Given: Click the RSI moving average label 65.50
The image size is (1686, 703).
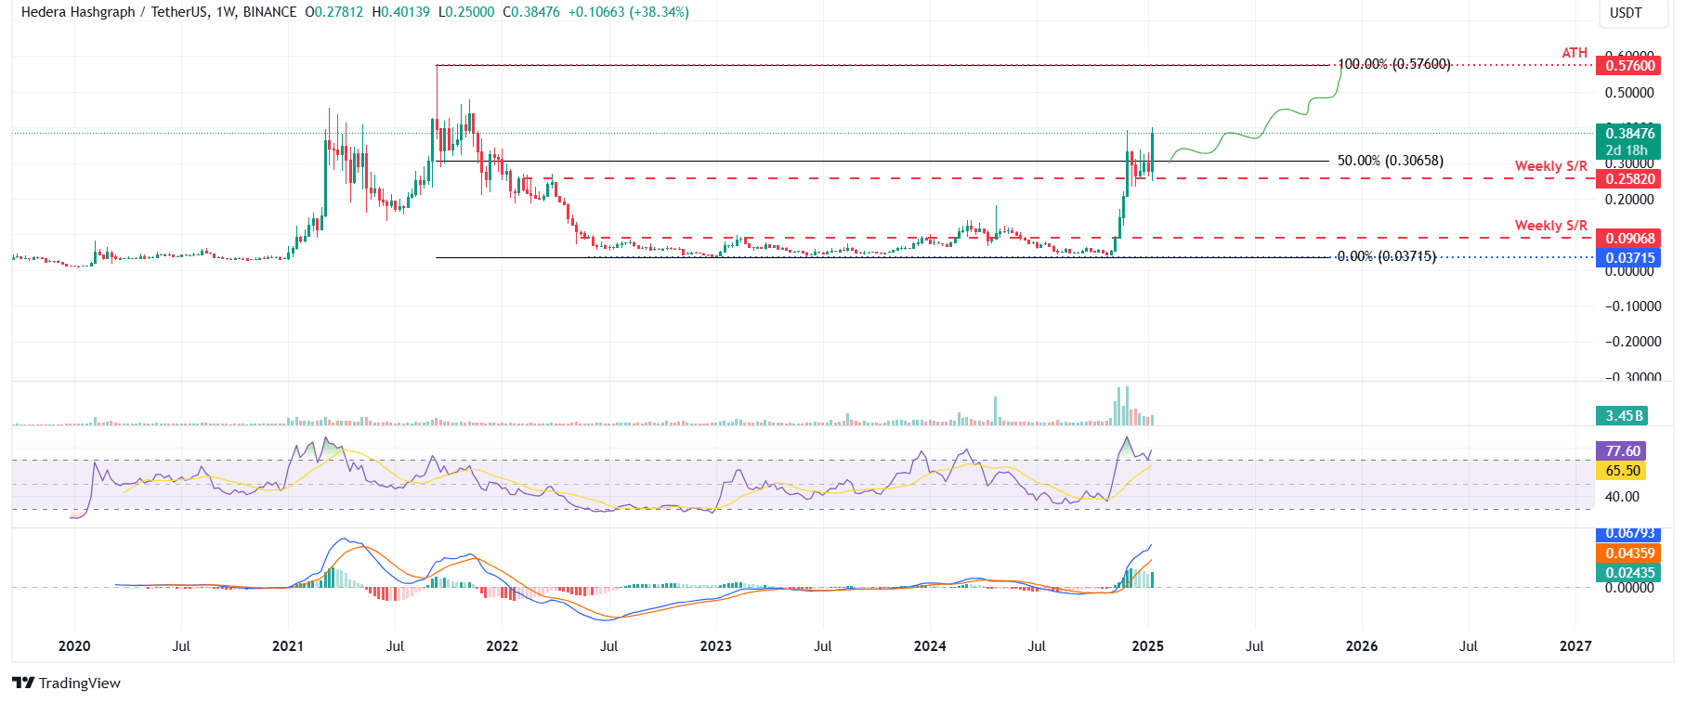Looking at the screenshot, I should pyautogui.click(x=1621, y=471).
